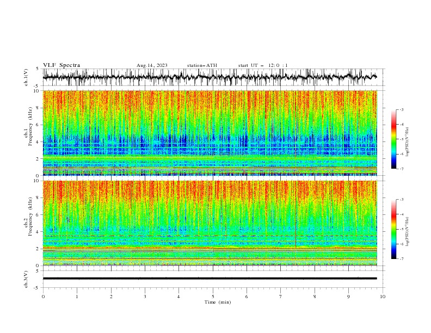Click the 4 kHz tick label of ch.1 spectrogram

coord(38,142)
